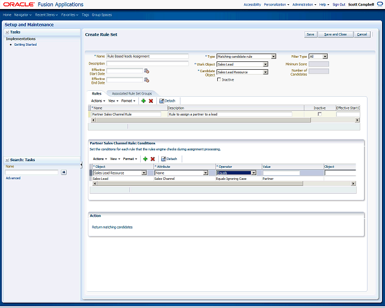Click the Effective Start Date field

[125, 71]
